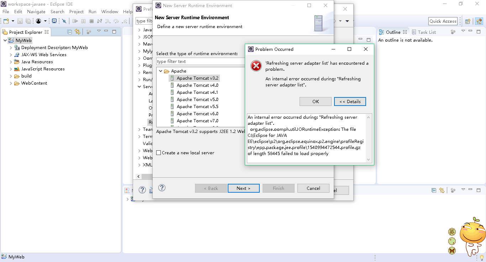Image resolution: width=486 pixels, height=262 pixels.
Task: Expand the build folder node
Action: (x=11, y=76)
